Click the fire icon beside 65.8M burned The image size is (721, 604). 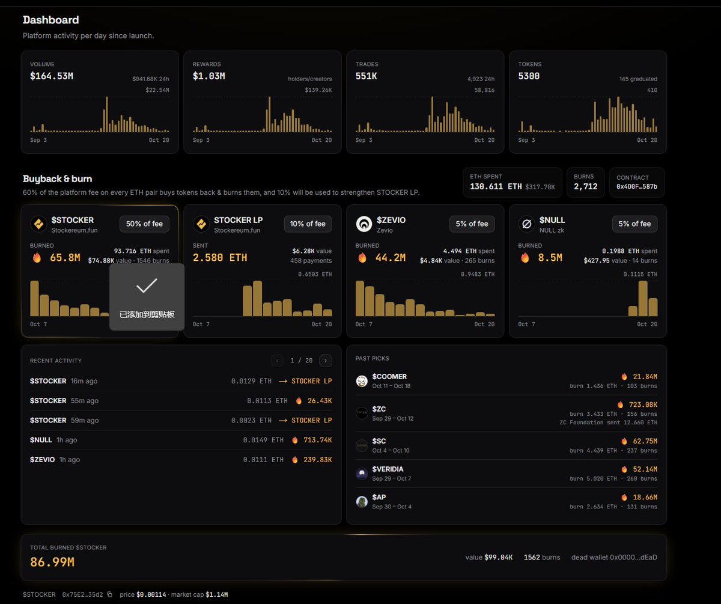[x=37, y=257]
